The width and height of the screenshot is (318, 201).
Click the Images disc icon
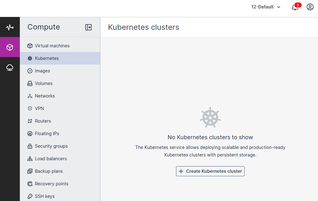(30, 71)
